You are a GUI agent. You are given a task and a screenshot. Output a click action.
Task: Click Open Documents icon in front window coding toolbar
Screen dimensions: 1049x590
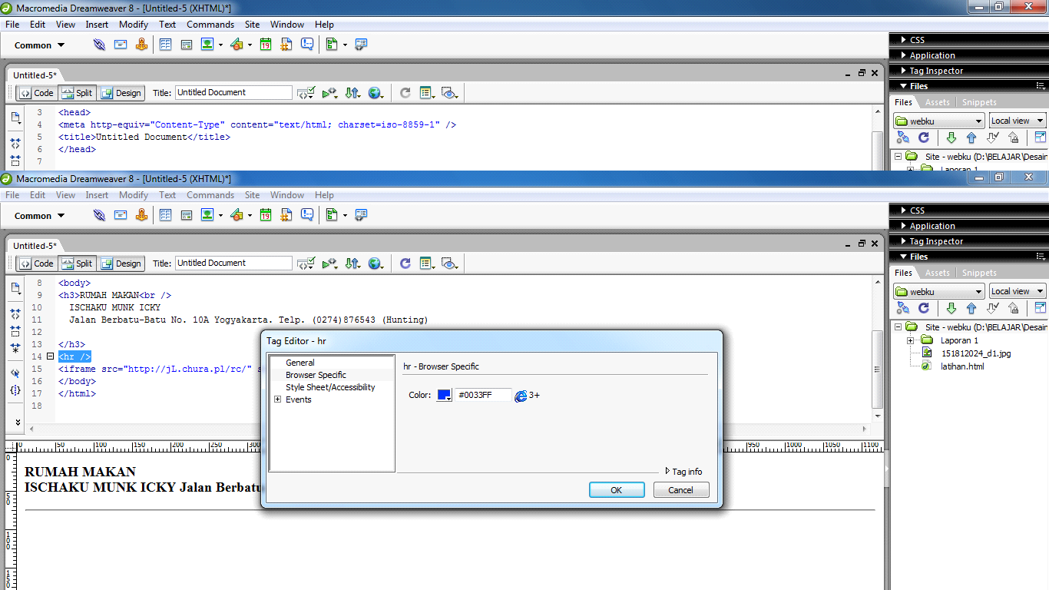[x=15, y=288]
